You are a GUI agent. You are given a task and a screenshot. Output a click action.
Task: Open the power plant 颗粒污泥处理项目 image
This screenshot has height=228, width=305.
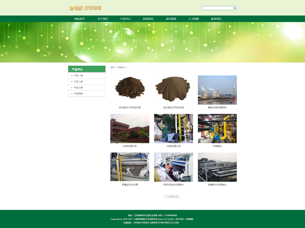(217, 89)
